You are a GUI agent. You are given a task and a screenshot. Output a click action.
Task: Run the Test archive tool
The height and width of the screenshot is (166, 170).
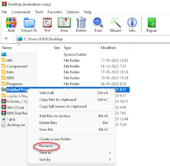(x=47, y=22)
